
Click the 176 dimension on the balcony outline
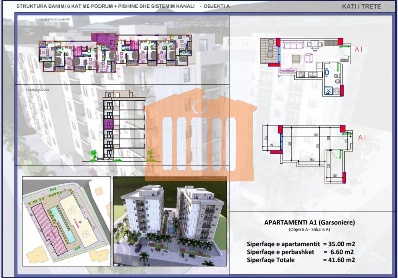(x=271, y=145)
